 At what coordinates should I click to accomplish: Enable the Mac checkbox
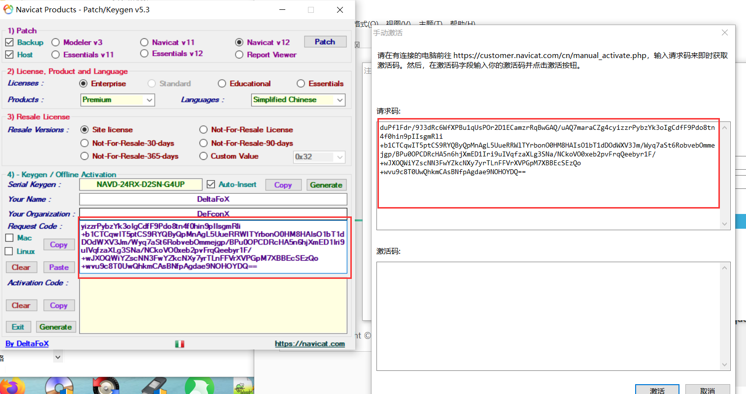[9, 238]
